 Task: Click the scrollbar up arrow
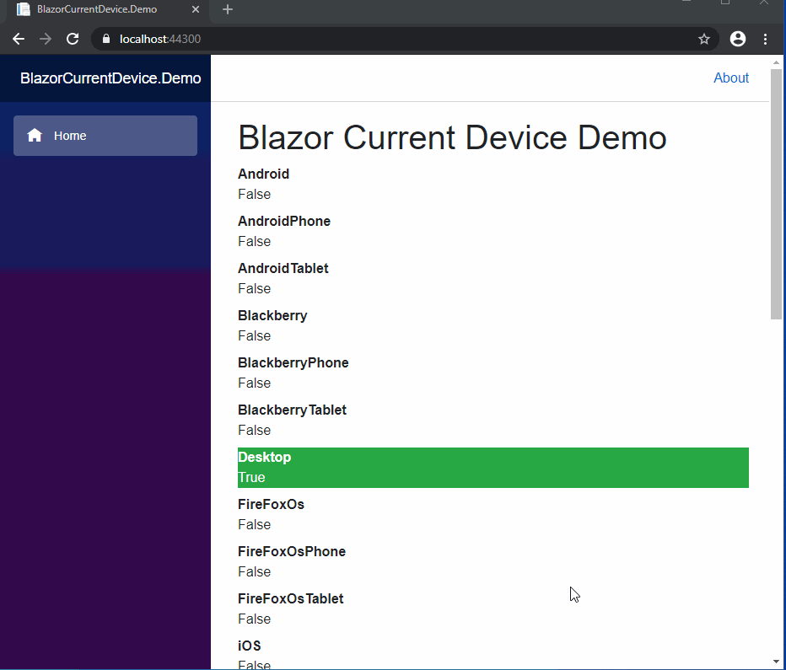776,62
